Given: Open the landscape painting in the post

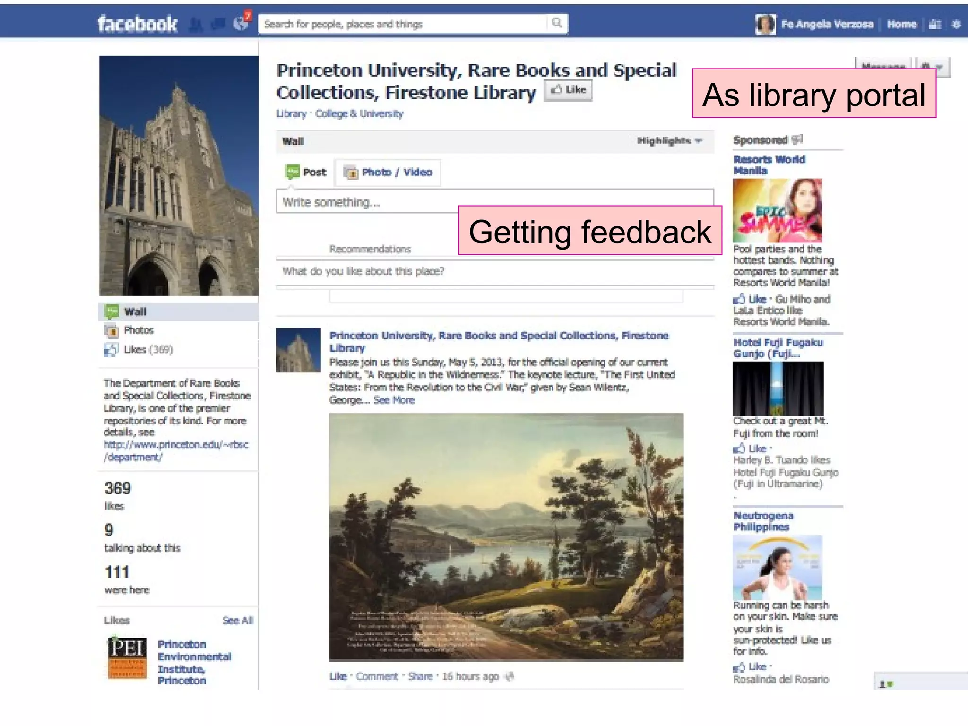Looking at the screenshot, I should (506, 537).
